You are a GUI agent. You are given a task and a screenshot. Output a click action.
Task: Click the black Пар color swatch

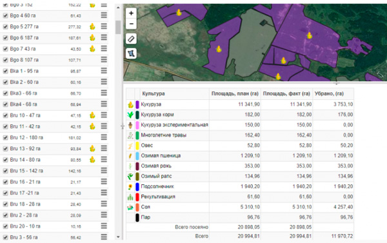click(137, 217)
